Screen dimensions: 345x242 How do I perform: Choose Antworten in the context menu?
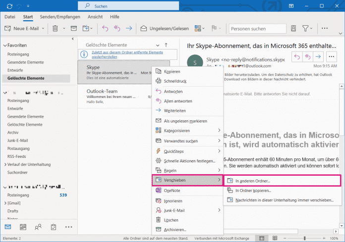tap(187, 92)
